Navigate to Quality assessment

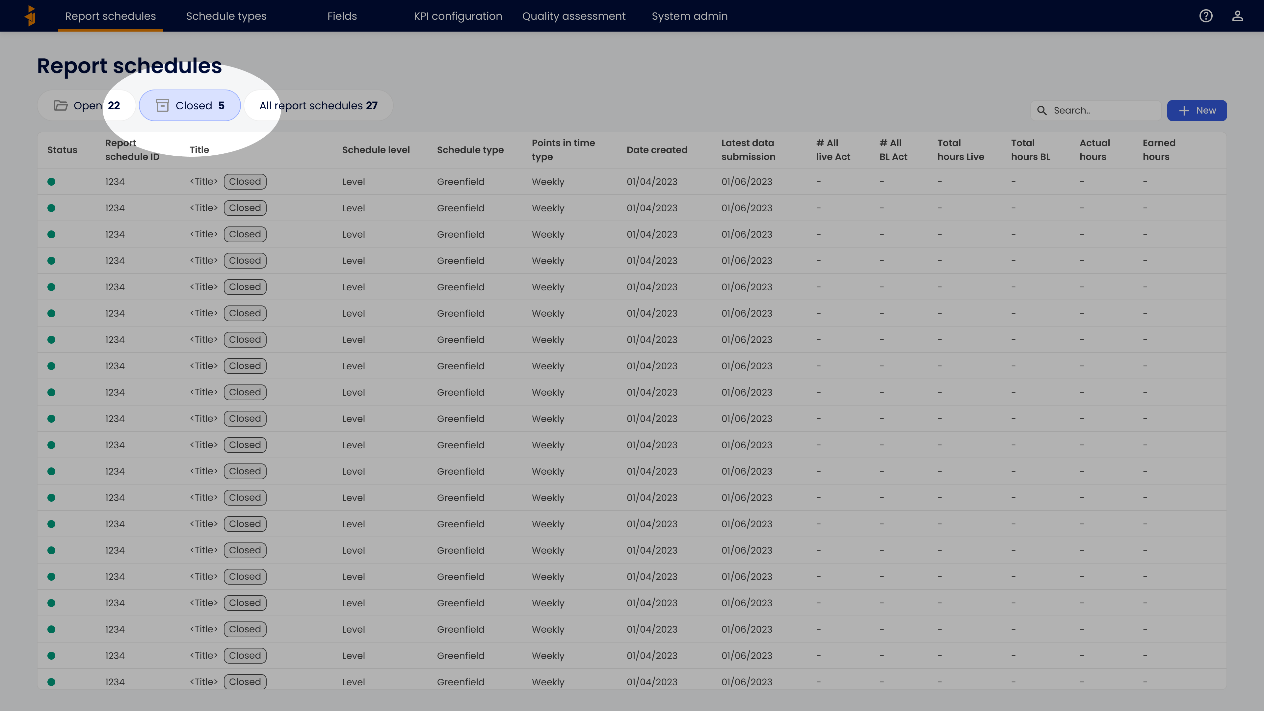574,16
